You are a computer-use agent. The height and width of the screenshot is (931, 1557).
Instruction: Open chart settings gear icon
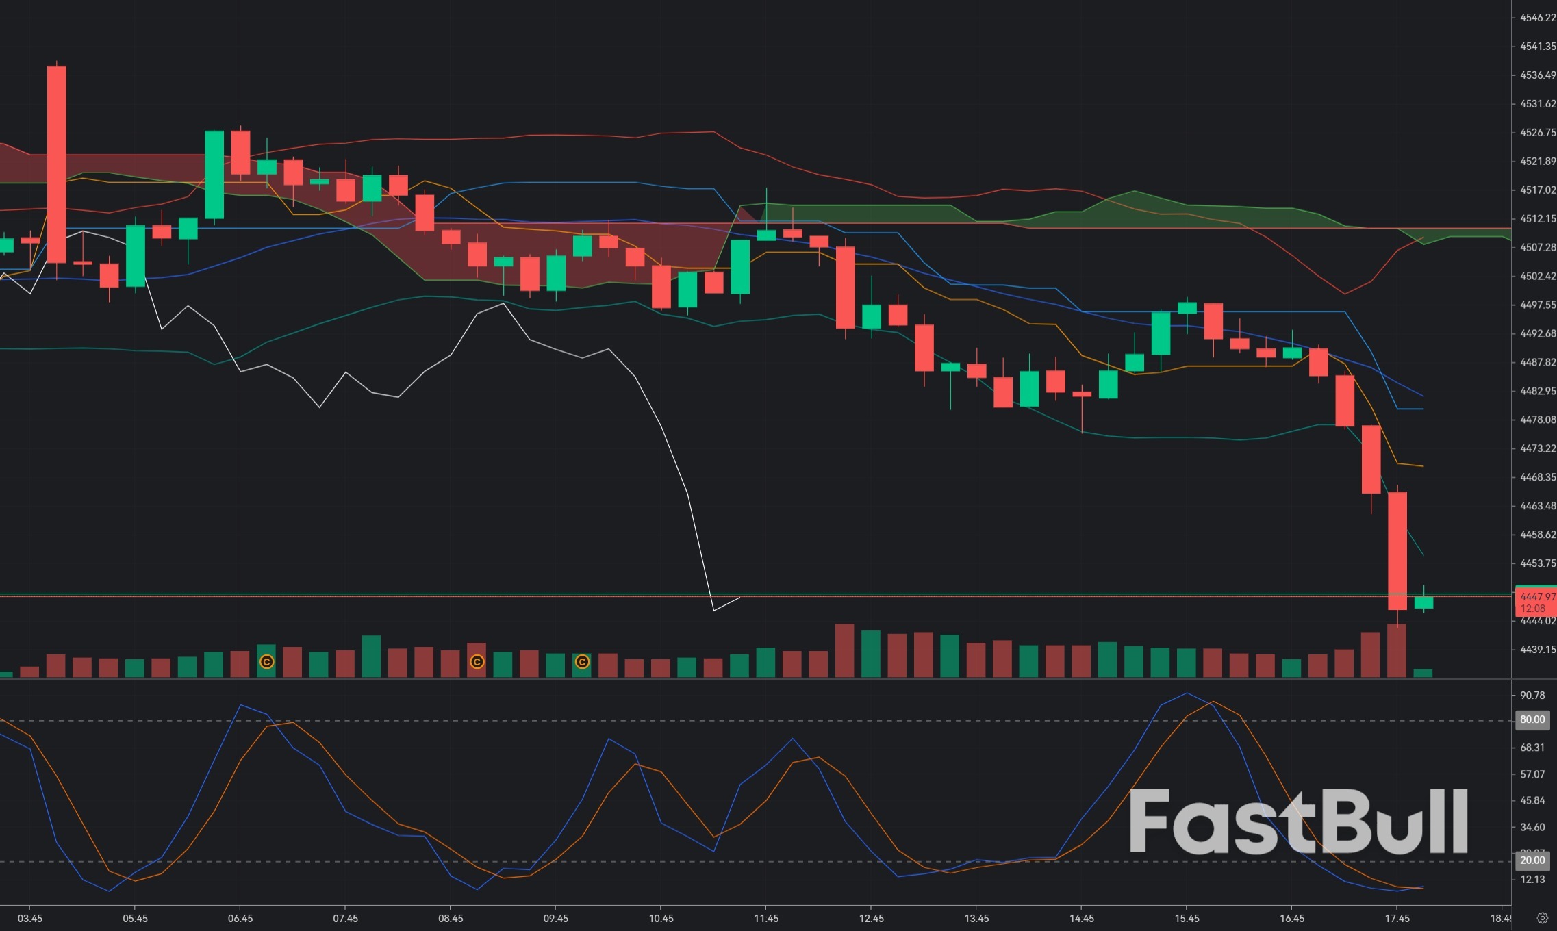click(1542, 918)
